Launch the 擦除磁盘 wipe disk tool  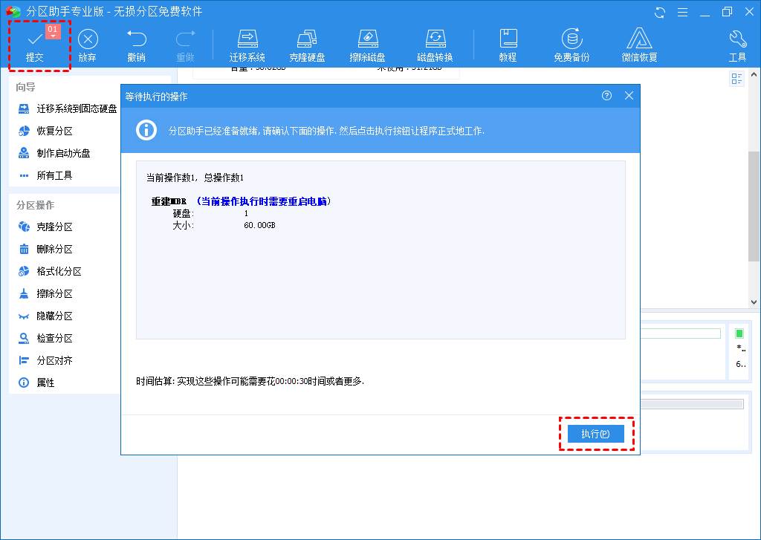pos(367,43)
